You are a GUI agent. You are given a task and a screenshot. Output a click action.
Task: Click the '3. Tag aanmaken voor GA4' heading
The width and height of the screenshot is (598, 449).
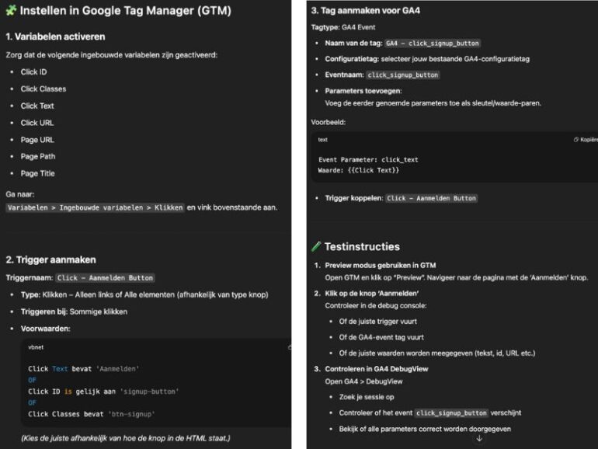365,11
